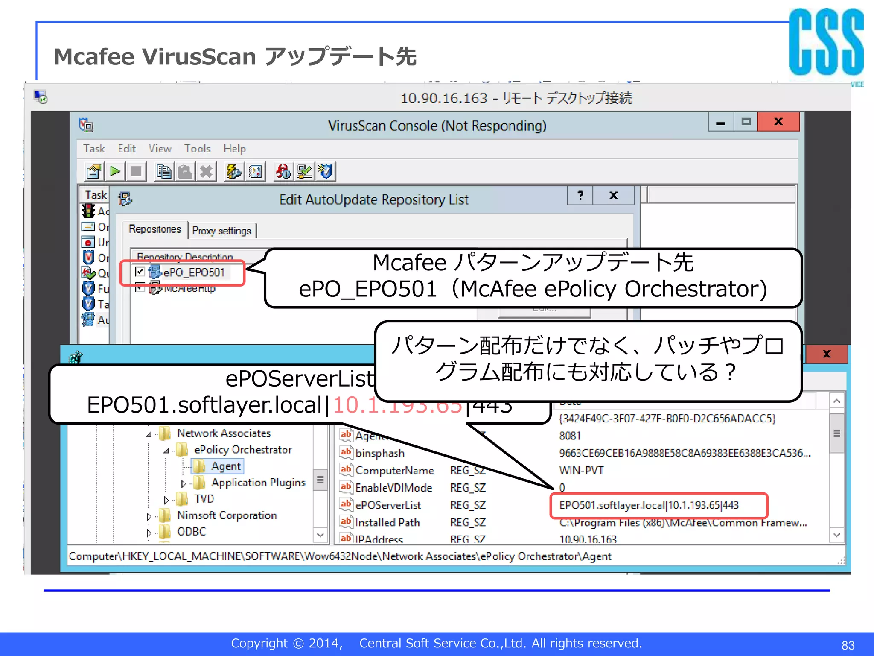Viewport: 874px width, 656px height.
Task: Switch to the Repositories tab
Action: click(155, 229)
